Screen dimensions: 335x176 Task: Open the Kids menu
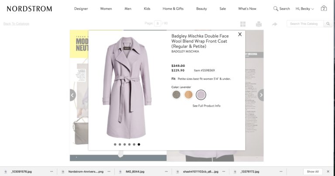coord(147,9)
